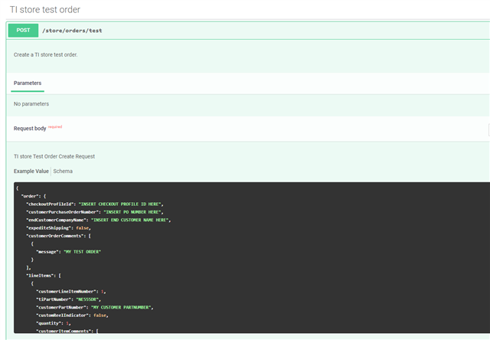Click the red required marker
490x340 pixels.
point(55,126)
